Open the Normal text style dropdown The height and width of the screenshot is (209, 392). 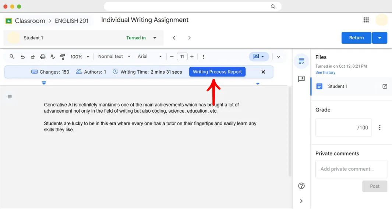114,57
